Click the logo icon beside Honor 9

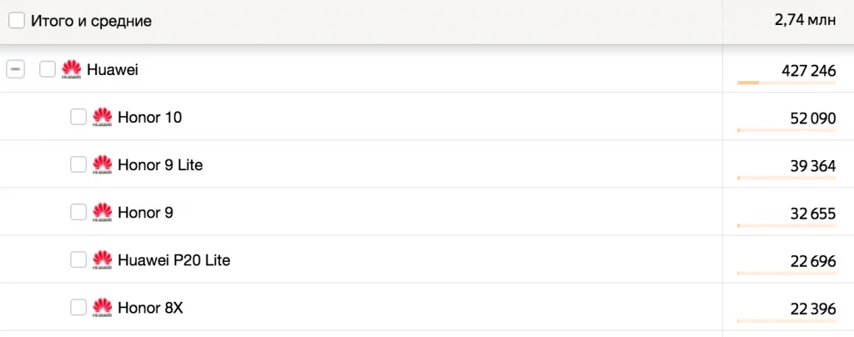click(x=103, y=213)
